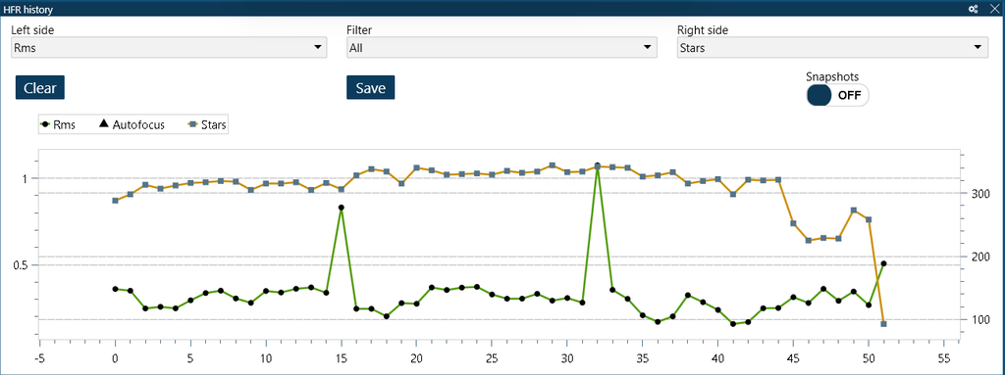The width and height of the screenshot is (1005, 375).
Task: Open the panel settings gear icon
Action: point(973,8)
